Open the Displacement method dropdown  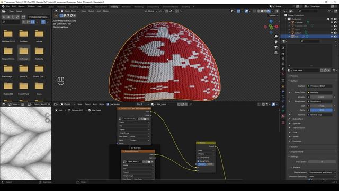(x=322, y=172)
